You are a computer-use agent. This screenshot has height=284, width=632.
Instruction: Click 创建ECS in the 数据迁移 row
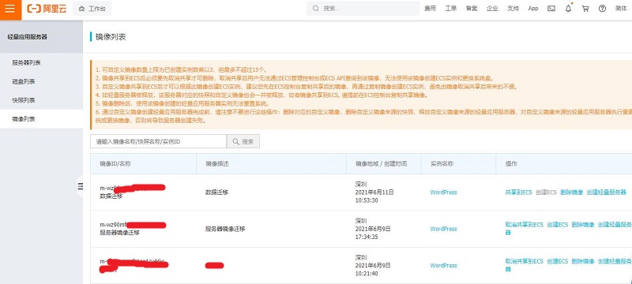(x=546, y=192)
